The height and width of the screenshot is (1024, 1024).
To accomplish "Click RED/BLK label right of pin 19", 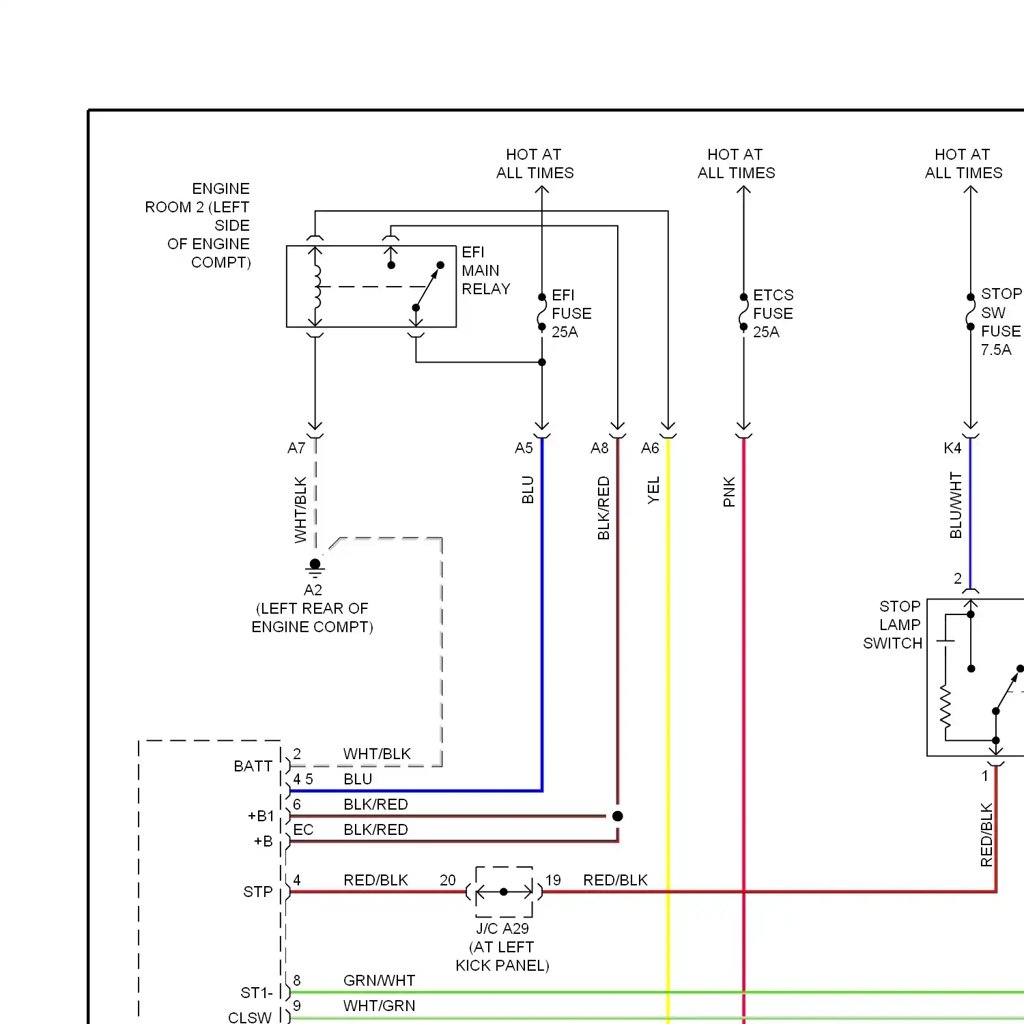I will (615, 880).
